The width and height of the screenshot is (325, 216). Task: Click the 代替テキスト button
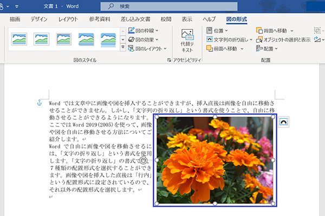click(x=187, y=40)
